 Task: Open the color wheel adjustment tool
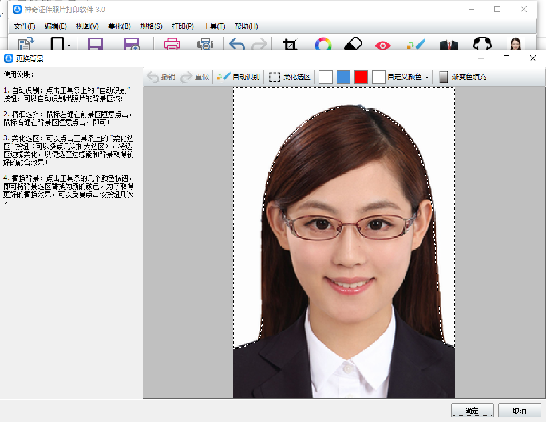point(323,45)
